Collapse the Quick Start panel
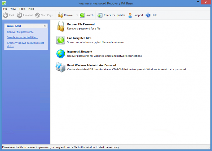 [45, 26]
